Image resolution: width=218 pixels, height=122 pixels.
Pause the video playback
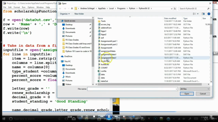click(x=109, y=117)
